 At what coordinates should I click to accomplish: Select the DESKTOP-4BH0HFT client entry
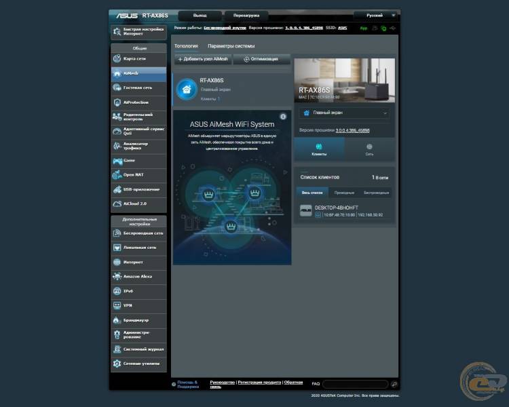(344, 211)
